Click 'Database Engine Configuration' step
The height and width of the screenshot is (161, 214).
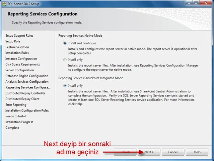27,76
